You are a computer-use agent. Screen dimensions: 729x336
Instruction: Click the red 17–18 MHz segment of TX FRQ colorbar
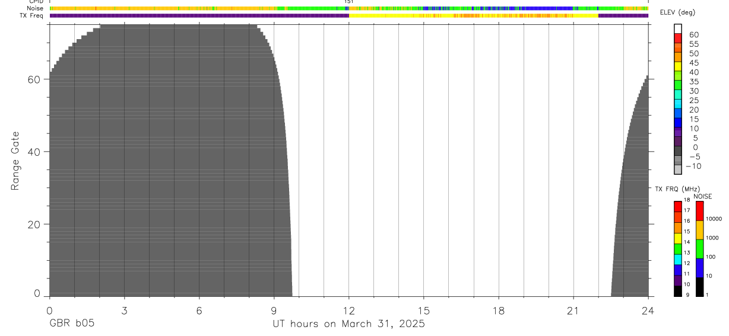coord(678,207)
